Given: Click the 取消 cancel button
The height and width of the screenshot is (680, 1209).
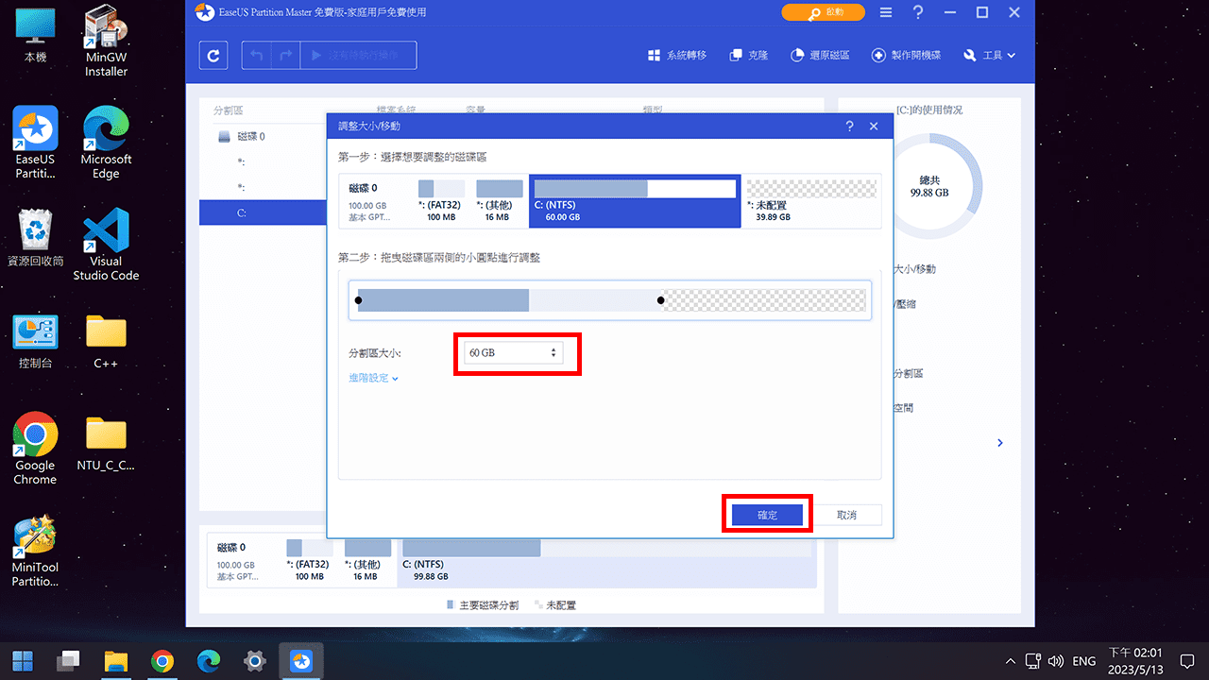Looking at the screenshot, I should click(846, 516).
